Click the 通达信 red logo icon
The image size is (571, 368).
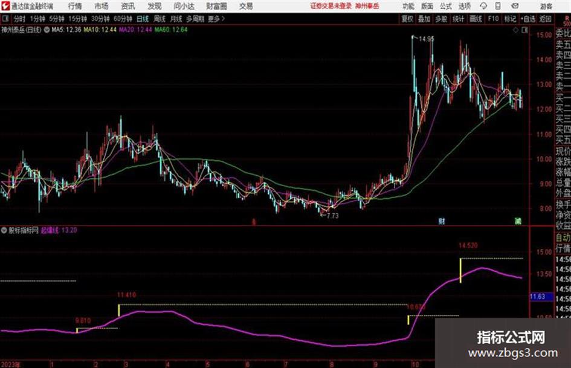click(5, 6)
